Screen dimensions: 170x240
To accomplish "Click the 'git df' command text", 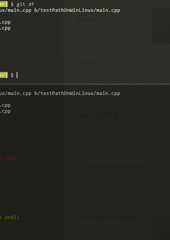I will (x=25, y=4).
